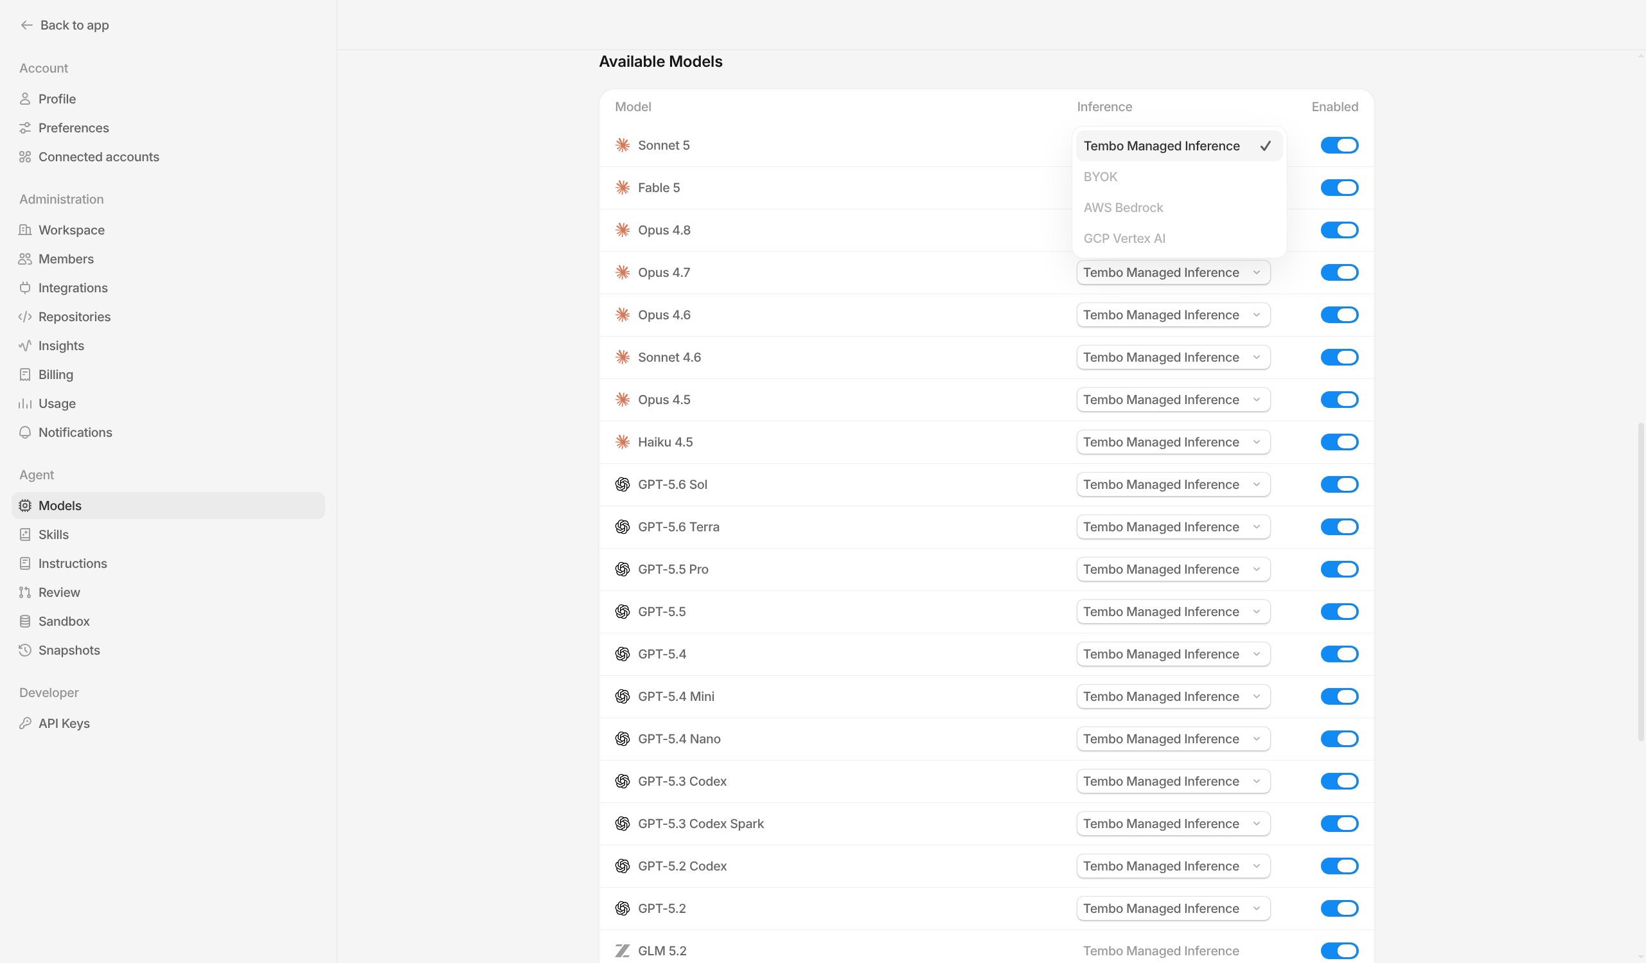Switch off Opus 4.8 enabled toggle
1646x963 pixels.
pyautogui.click(x=1339, y=230)
